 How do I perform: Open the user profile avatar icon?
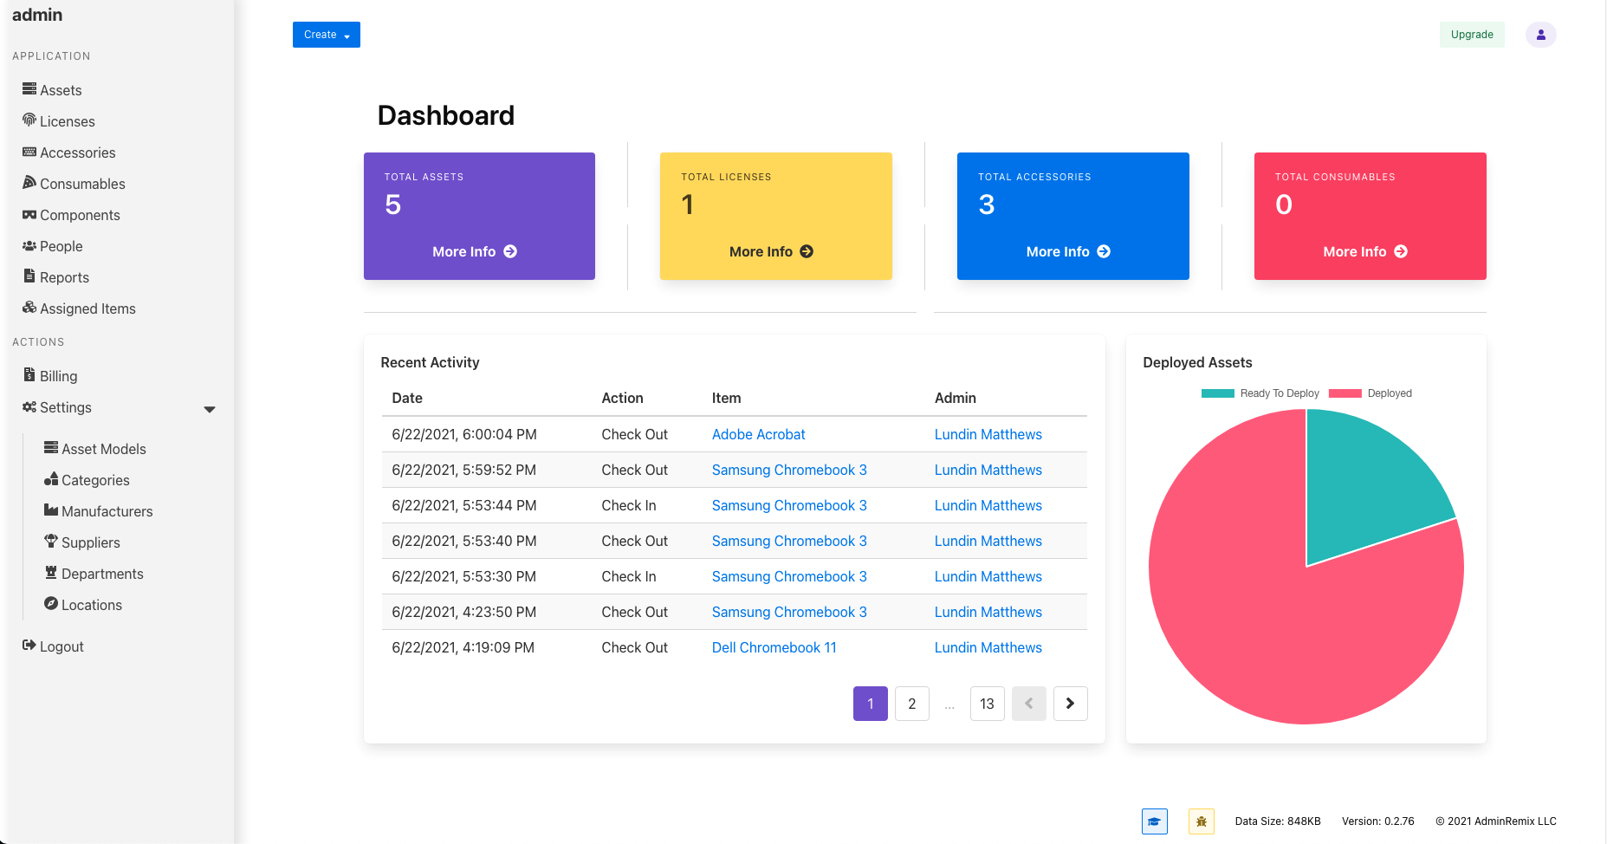(1541, 35)
